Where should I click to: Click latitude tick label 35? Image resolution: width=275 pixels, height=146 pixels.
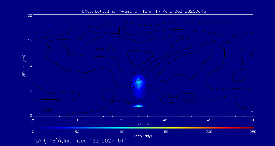(121, 120)
